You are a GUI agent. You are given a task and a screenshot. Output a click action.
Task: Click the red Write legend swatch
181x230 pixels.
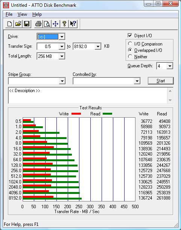click(76, 113)
